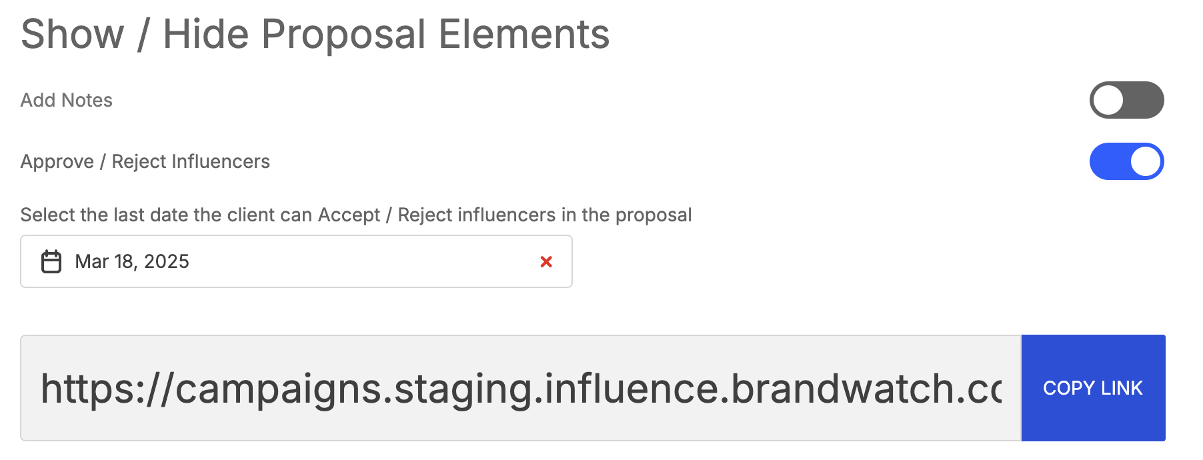Click the blue track of Approve / Reject switch
This screenshot has height=460, width=1203.
(x=1108, y=161)
